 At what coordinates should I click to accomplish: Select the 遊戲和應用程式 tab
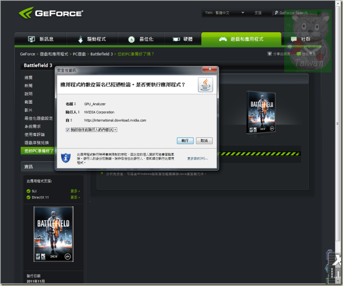pos(241,39)
